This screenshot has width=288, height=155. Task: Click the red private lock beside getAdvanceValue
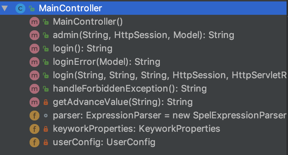tap(45, 103)
